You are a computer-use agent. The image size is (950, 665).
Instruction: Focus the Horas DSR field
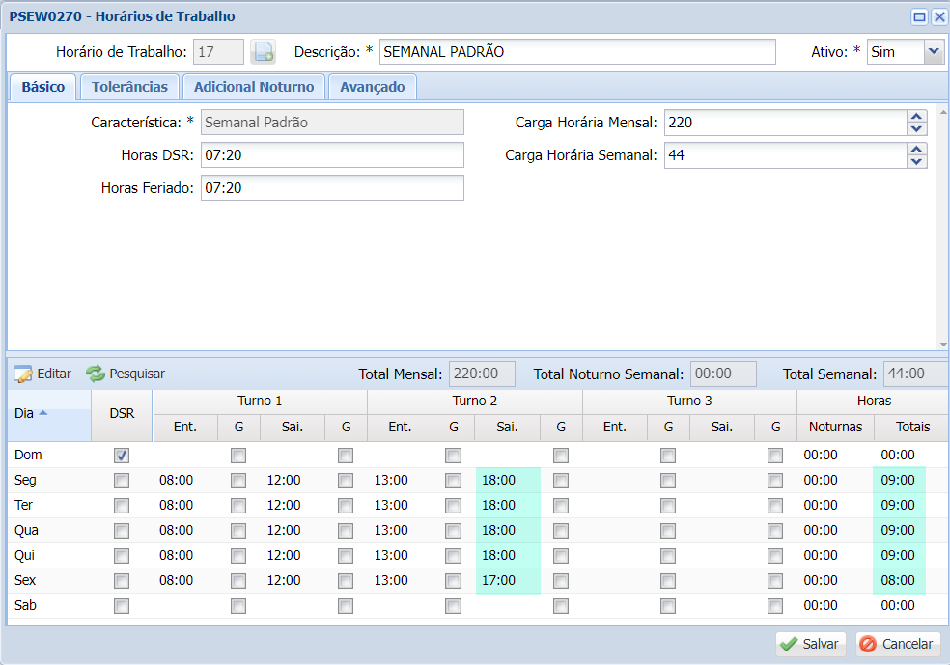pyautogui.click(x=332, y=155)
